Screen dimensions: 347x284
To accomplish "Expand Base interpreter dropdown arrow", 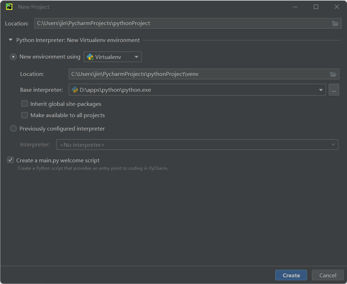I will tap(321, 90).
